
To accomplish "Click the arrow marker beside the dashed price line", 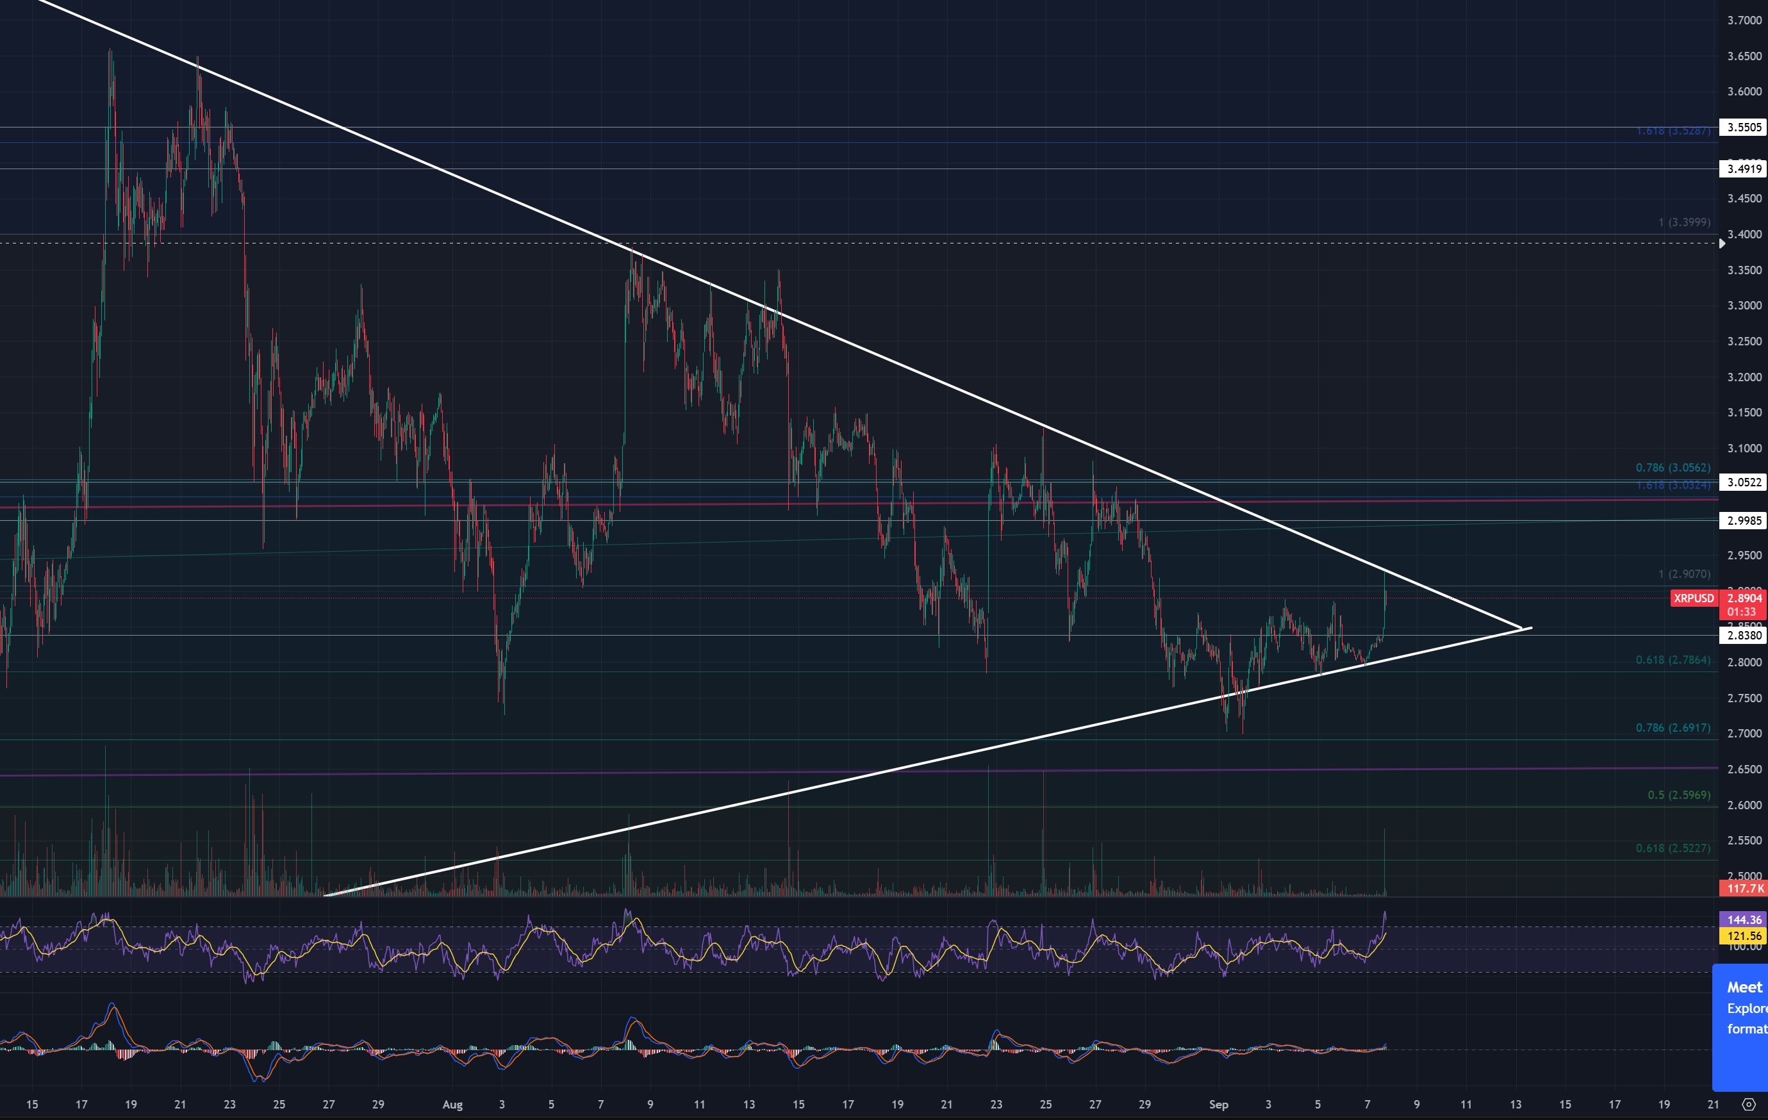I will click(1722, 243).
